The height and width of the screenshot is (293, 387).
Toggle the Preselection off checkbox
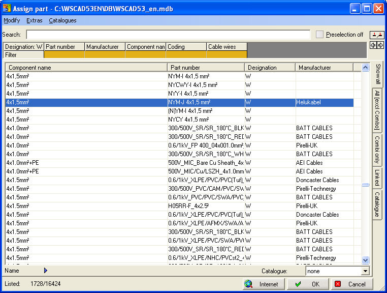tap(319, 35)
